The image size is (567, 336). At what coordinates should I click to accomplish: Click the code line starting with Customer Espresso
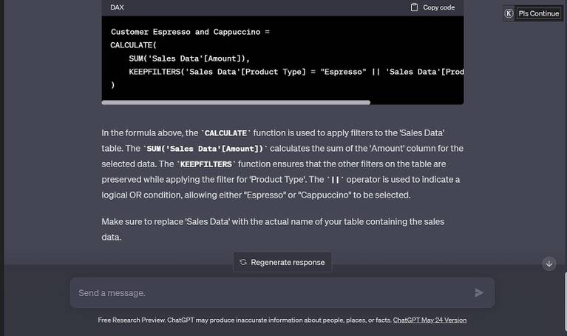point(190,32)
